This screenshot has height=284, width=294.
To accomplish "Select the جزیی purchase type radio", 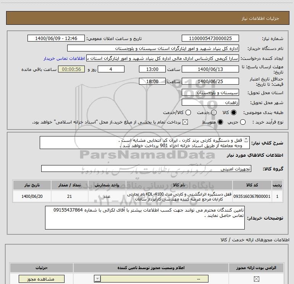I will coord(243,122).
